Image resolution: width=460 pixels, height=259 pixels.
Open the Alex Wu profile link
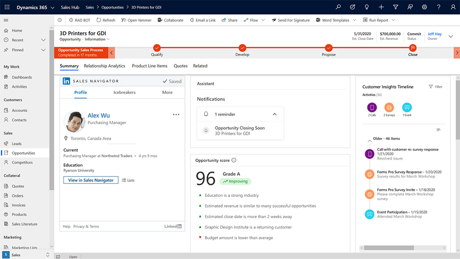(x=98, y=115)
